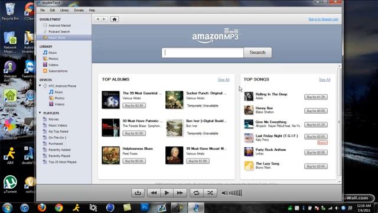Buy The 99 Most Essential album
378x213 pixels.
coord(134,105)
